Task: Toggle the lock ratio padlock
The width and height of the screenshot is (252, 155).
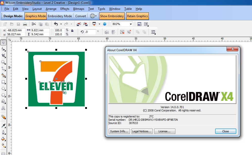Action: pyautogui.click(x=72, y=30)
